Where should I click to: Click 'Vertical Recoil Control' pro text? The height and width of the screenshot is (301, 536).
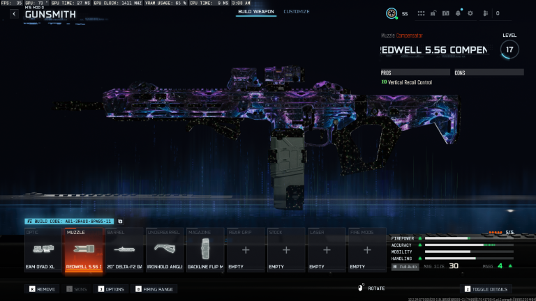coord(410,82)
